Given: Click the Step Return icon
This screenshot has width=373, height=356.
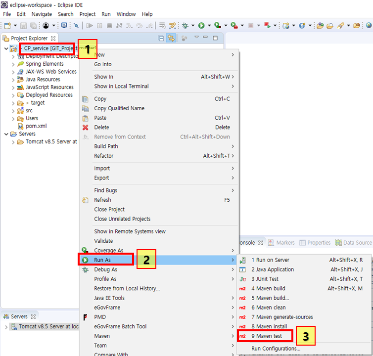Looking at the screenshot, I should (149, 25).
